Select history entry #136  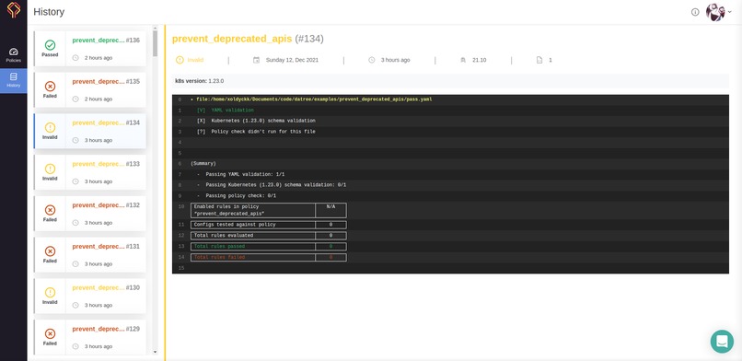click(x=90, y=49)
